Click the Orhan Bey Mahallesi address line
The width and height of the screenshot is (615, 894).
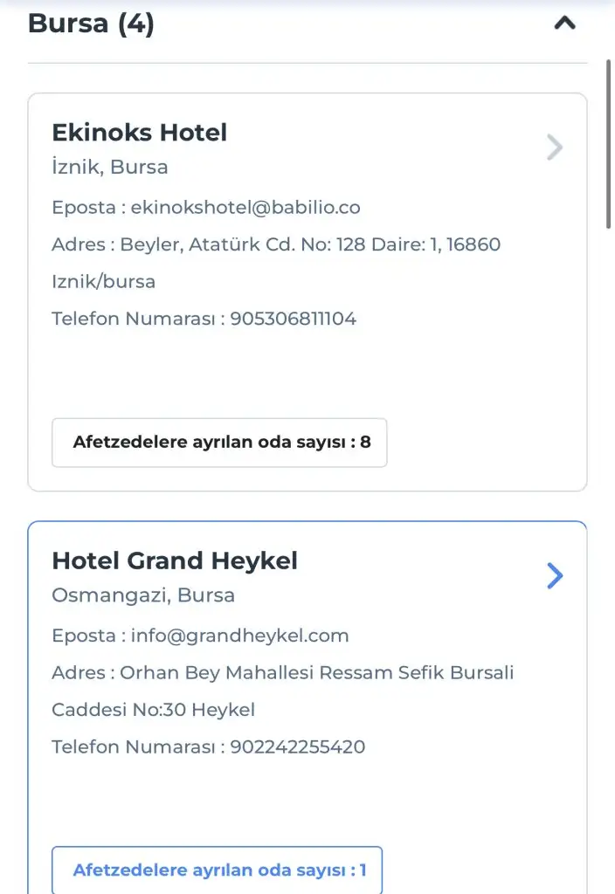tap(283, 673)
